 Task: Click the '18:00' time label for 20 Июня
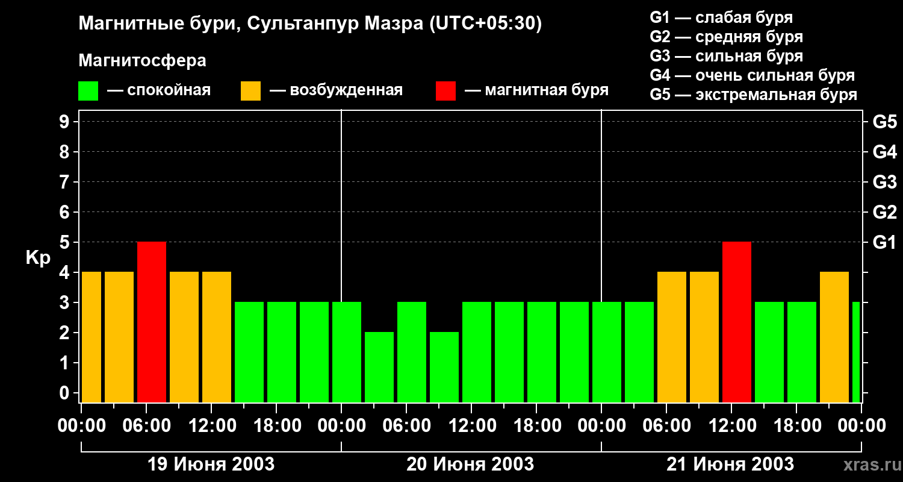536,426
